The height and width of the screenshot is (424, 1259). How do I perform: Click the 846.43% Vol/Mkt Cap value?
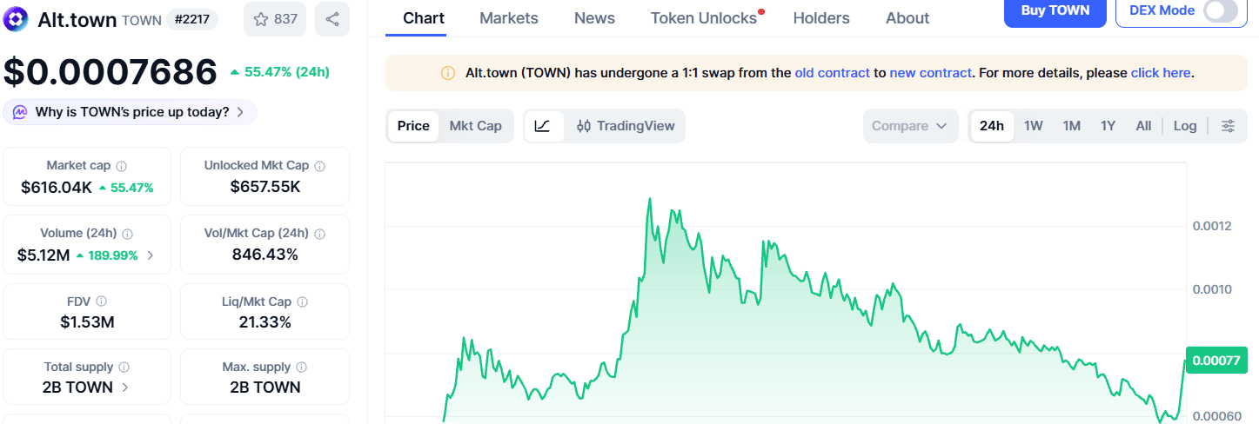pos(265,255)
